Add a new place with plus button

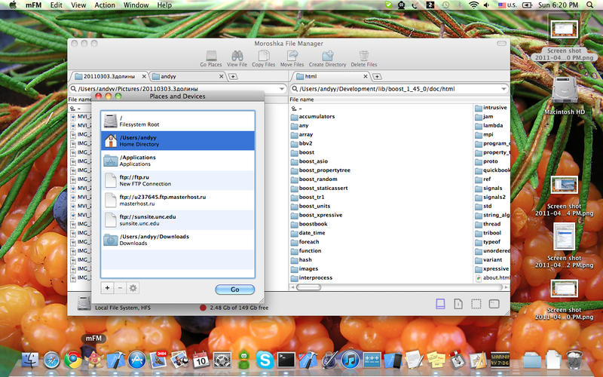click(107, 288)
